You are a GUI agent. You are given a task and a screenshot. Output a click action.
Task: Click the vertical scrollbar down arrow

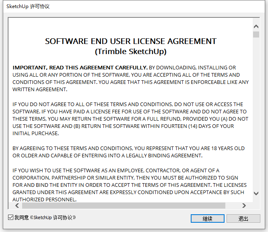click(256, 193)
